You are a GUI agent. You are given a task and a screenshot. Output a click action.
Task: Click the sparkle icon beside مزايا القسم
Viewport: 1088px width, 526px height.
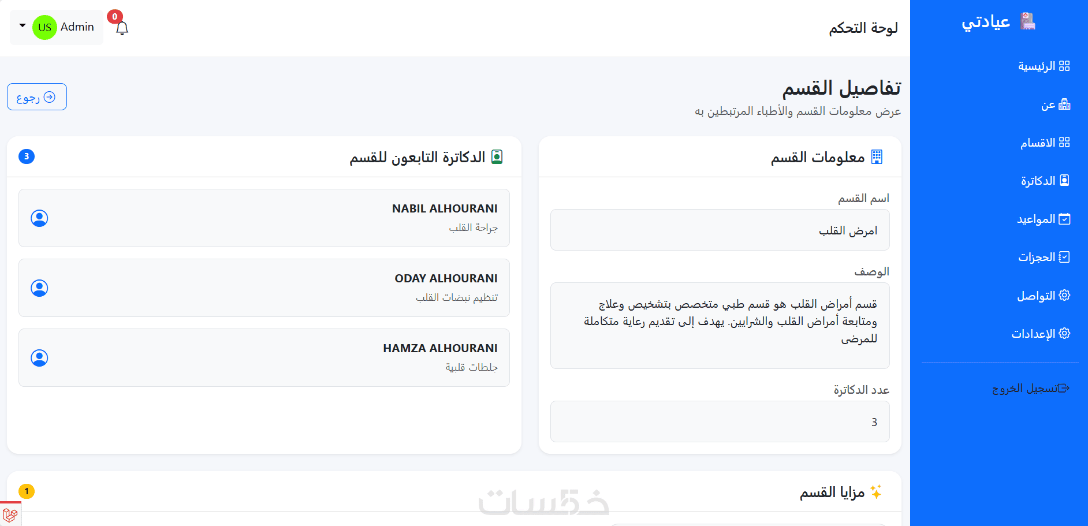click(x=876, y=492)
